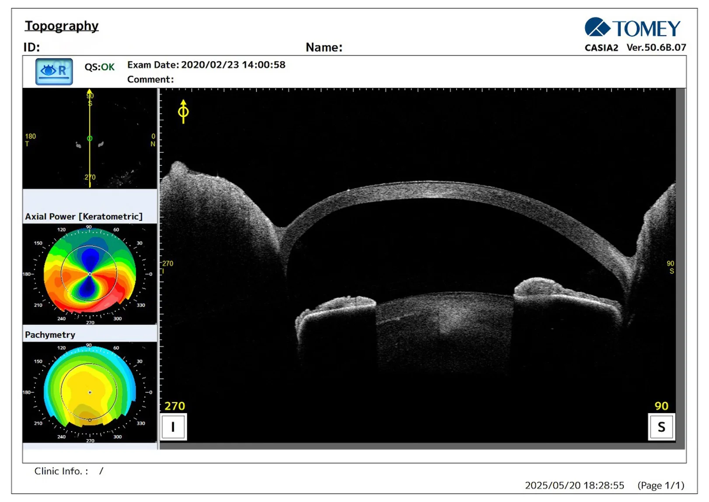Click the 'Pachymetry' title
The image size is (709, 502).
[x=50, y=335]
